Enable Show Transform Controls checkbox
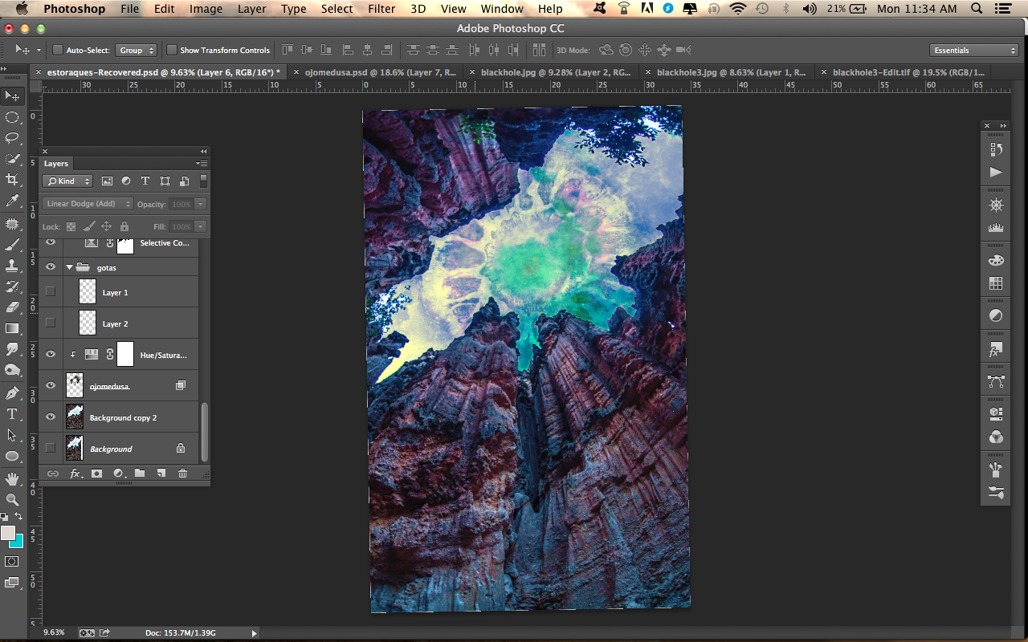The image size is (1028, 642). pyautogui.click(x=172, y=50)
